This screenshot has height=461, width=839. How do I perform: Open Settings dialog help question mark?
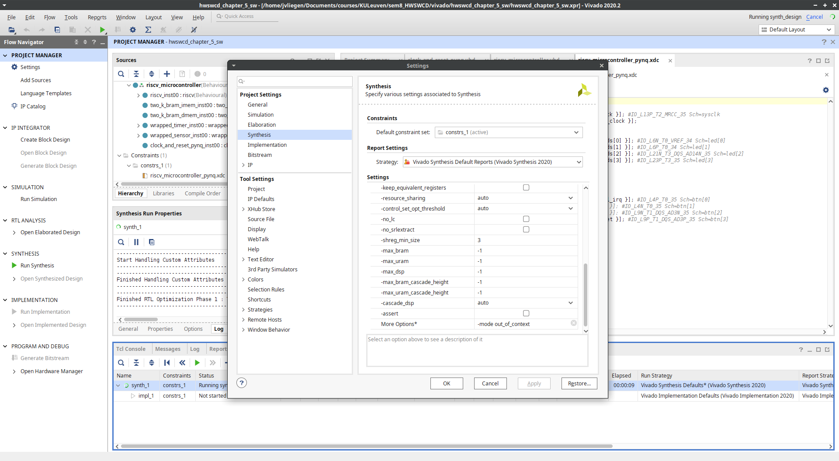click(242, 383)
